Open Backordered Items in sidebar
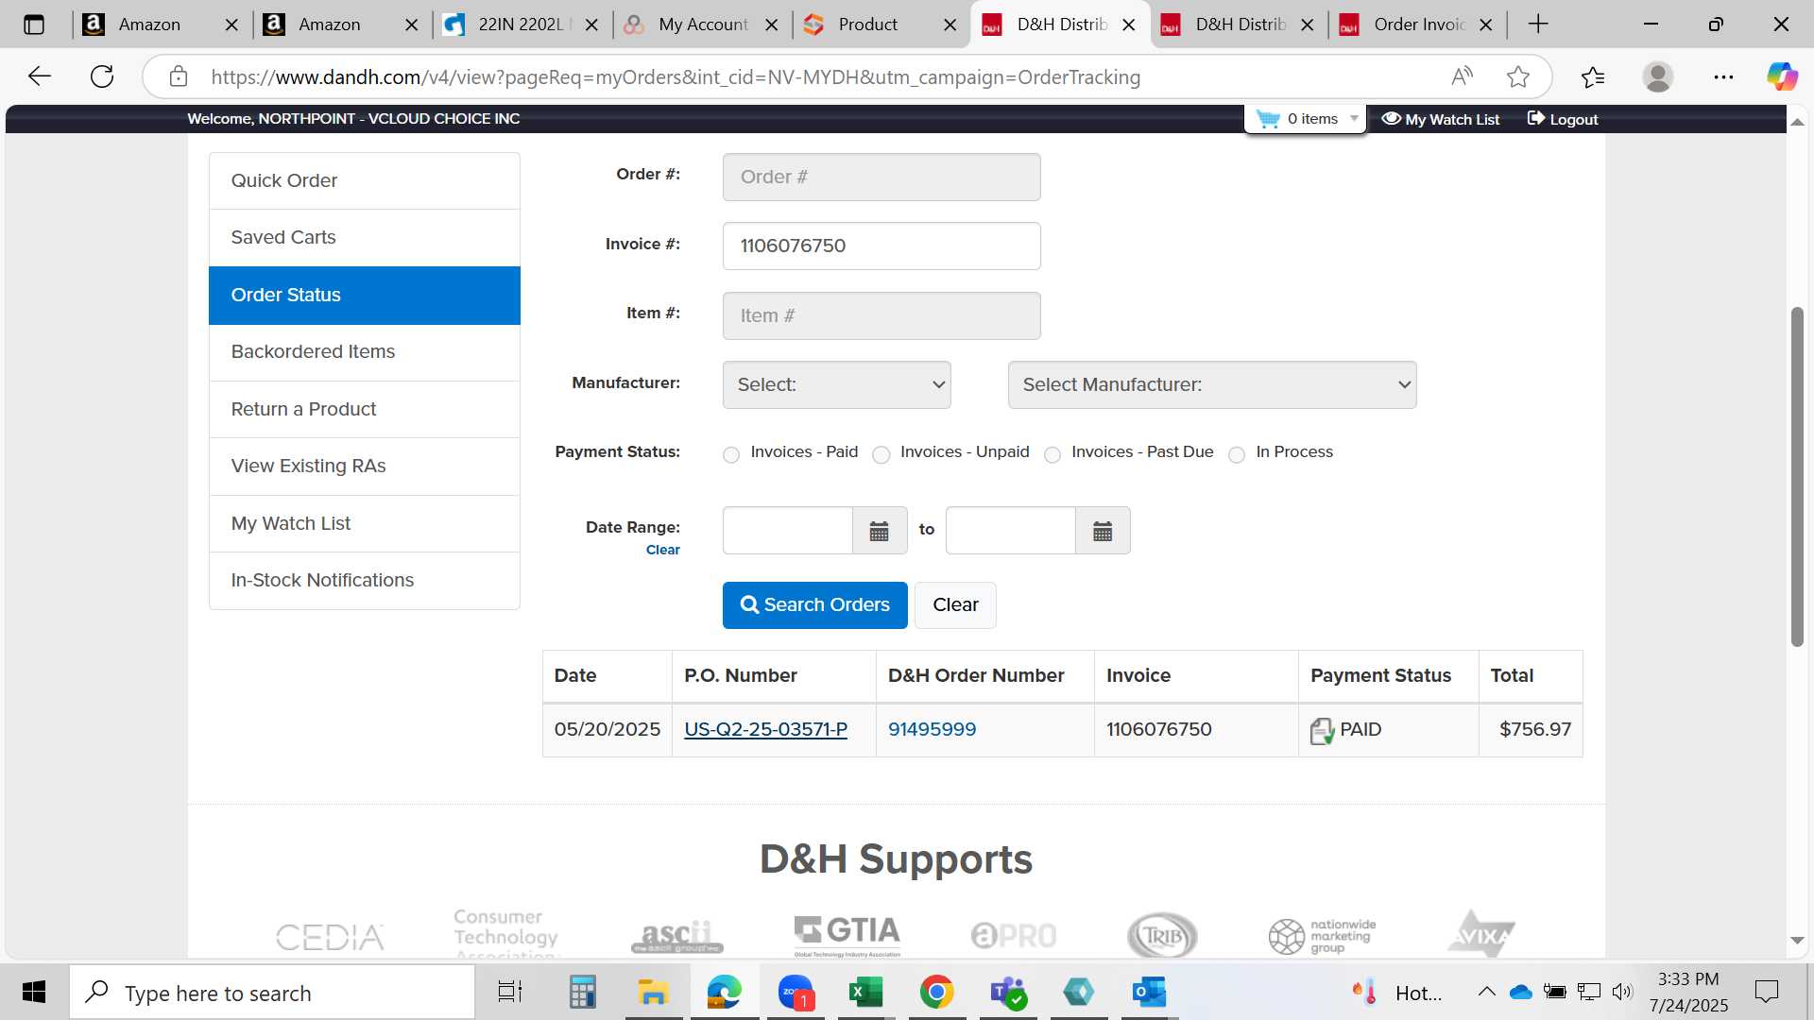Viewport: 1814px width, 1020px height. click(x=365, y=352)
